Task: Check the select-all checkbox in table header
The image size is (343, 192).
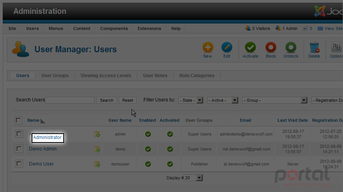Action: [19, 120]
